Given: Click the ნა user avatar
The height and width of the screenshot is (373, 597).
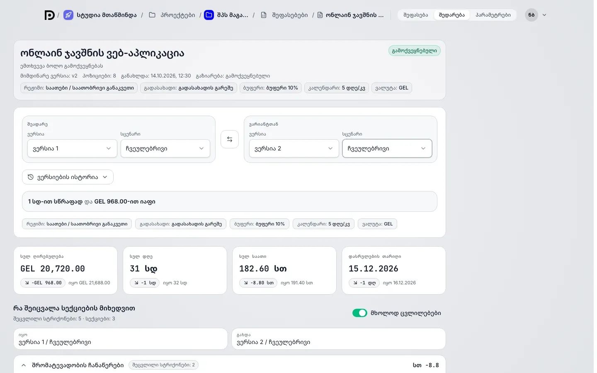Looking at the screenshot, I should [x=531, y=15].
